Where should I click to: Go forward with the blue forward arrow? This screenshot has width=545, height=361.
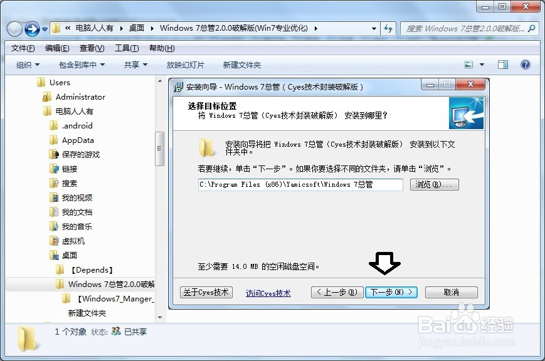coord(32,29)
